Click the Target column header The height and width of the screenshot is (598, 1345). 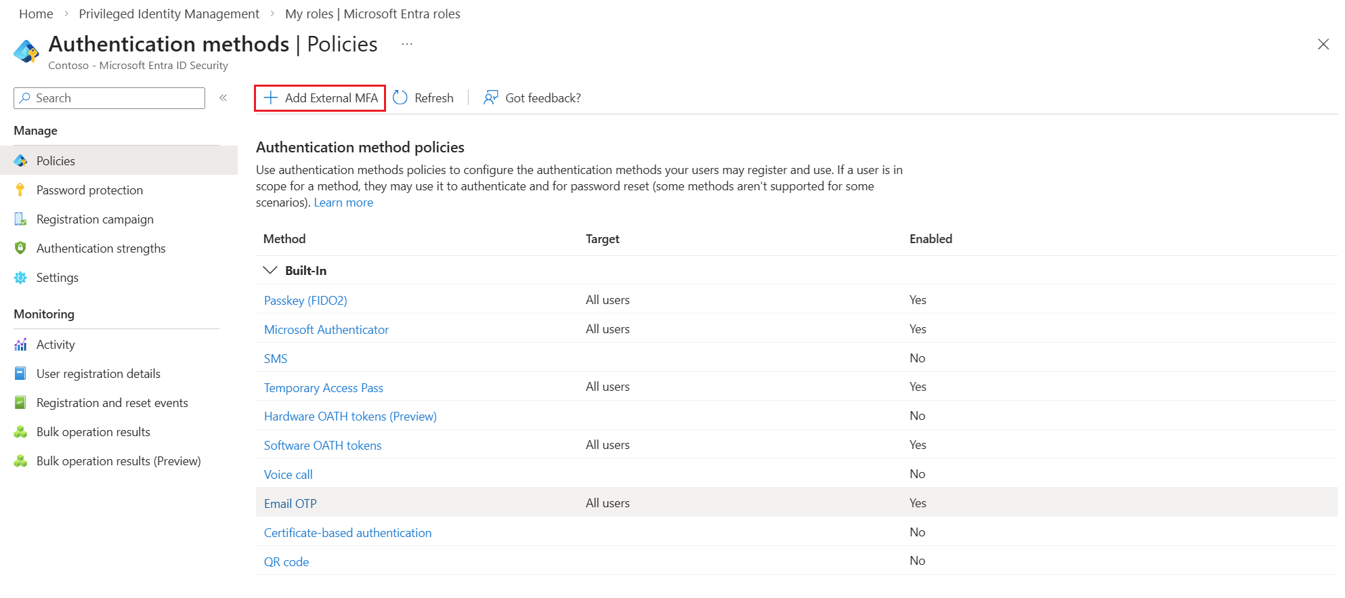tap(603, 238)
